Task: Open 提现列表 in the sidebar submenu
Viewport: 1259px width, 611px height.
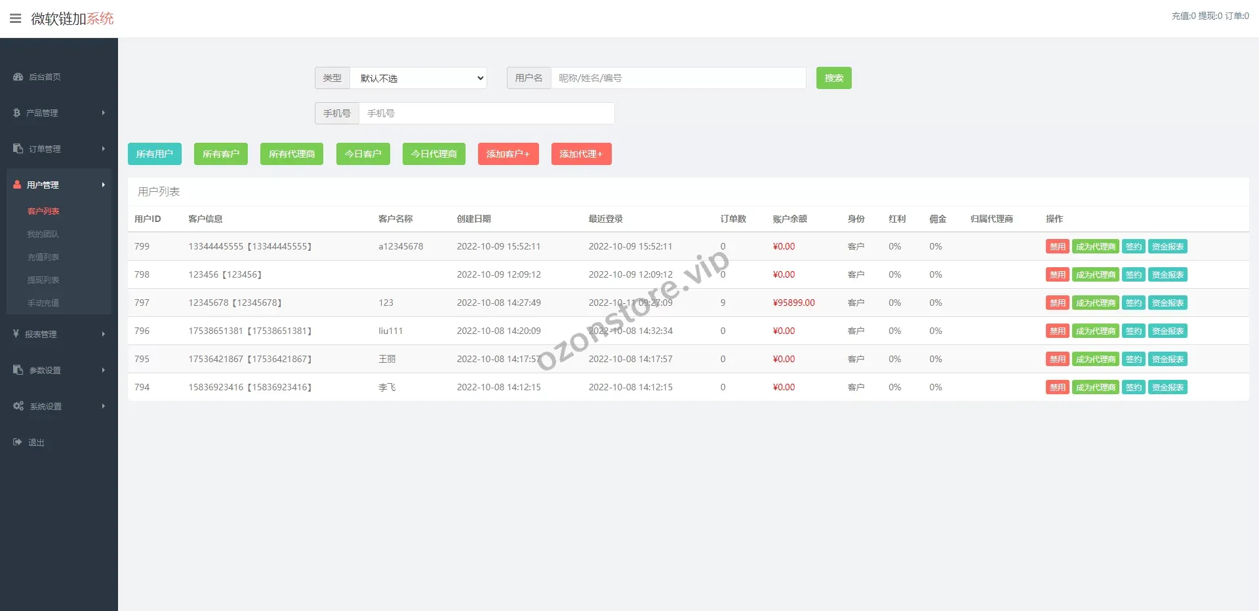Action: click(43, 280)
